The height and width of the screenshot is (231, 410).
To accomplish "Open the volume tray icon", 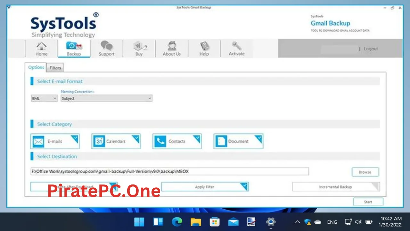I will [358, 222].
